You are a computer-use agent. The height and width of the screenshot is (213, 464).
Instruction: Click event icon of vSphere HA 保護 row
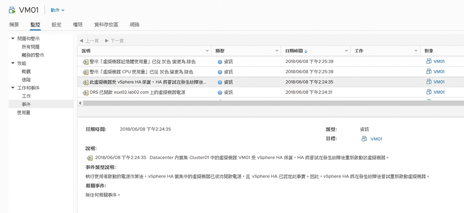[85, 82]
